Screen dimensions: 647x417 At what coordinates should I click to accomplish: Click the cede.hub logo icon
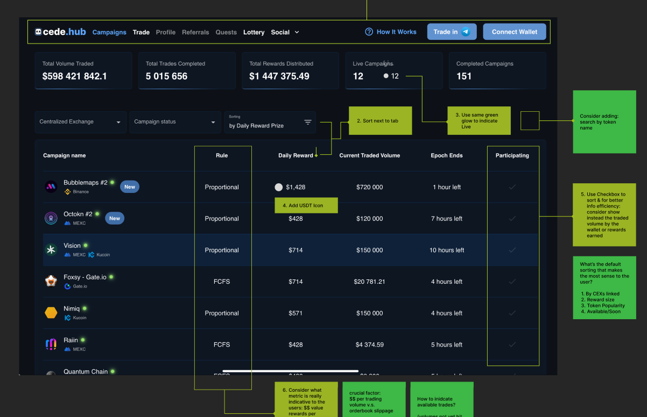tap(39, 32)
